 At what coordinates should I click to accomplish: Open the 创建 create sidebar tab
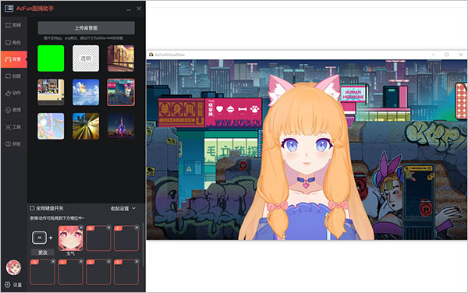13,76
